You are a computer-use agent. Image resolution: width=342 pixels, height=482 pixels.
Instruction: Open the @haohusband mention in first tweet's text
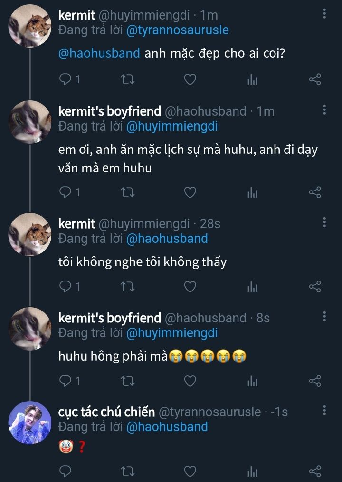(x=99, y=53)
